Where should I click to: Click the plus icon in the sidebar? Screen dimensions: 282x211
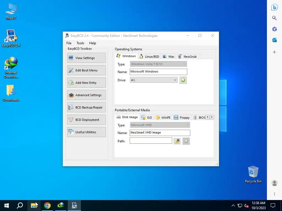coord(275,52)
